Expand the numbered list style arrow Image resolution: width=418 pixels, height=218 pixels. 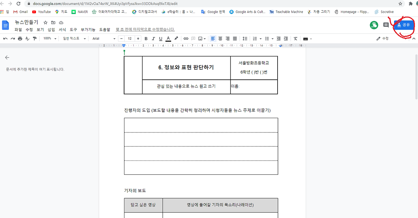coord(261,39)
